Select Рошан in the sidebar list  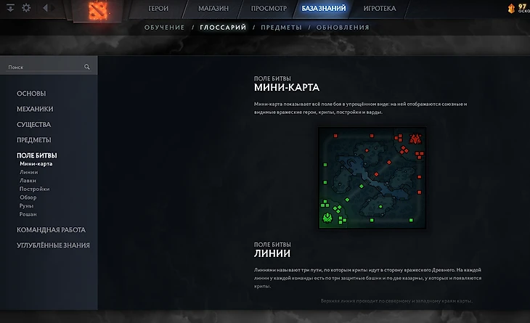point(28,214)
